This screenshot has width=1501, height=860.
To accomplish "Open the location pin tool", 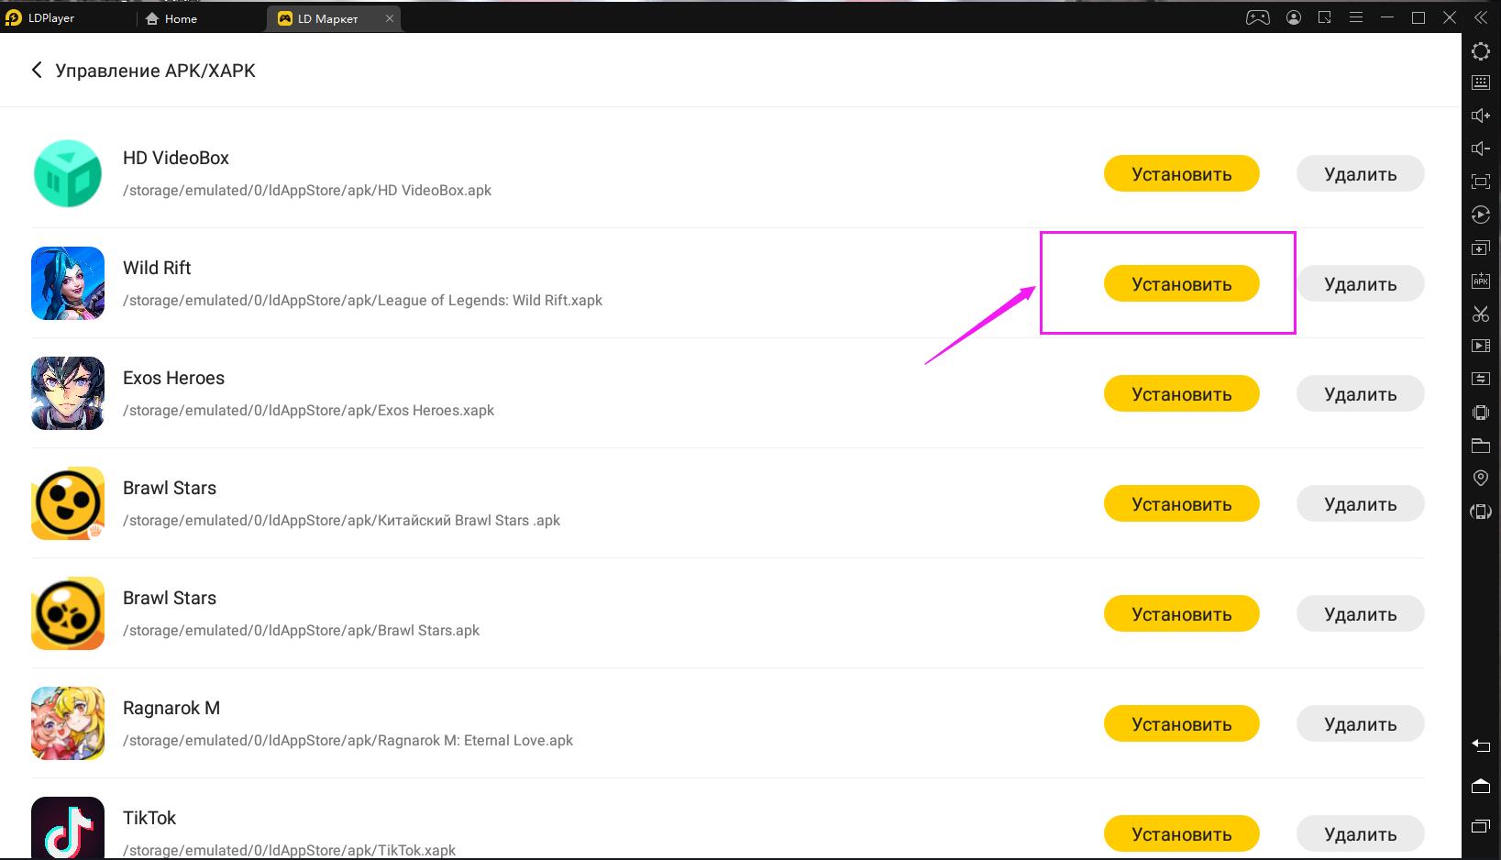I will pos(1480,479).
